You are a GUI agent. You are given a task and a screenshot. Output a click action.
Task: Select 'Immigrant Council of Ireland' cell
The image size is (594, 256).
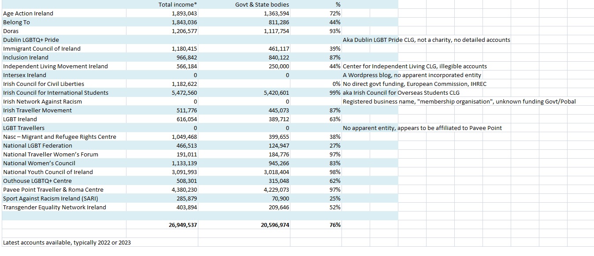click(64, 48)
